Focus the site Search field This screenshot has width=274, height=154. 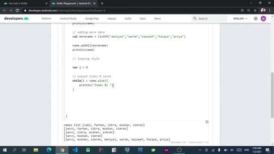pos(209,18)
